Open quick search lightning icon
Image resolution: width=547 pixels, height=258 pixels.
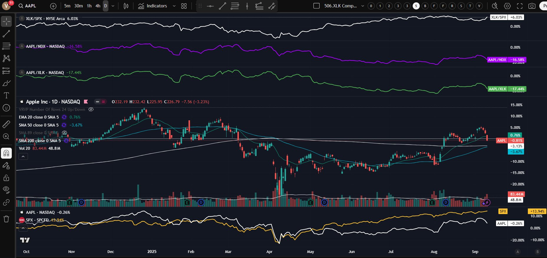pos(495,6)
